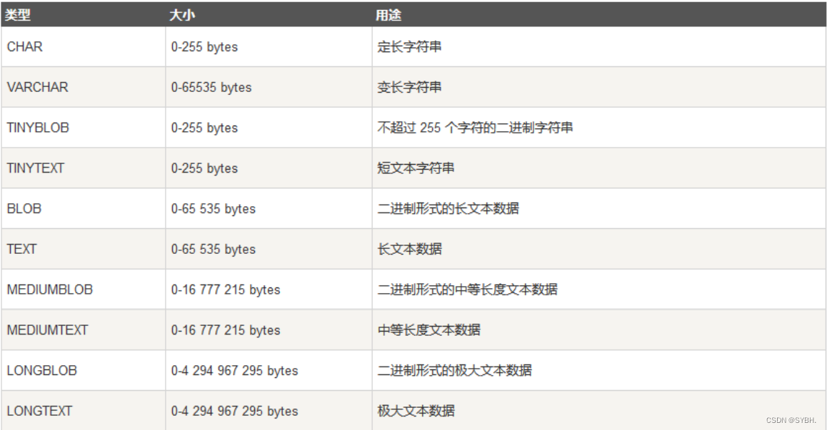Click '0-65535 bytes' in the VARCHAR row
The height and width of the screenshot is (430, 827).
(211, 88)
